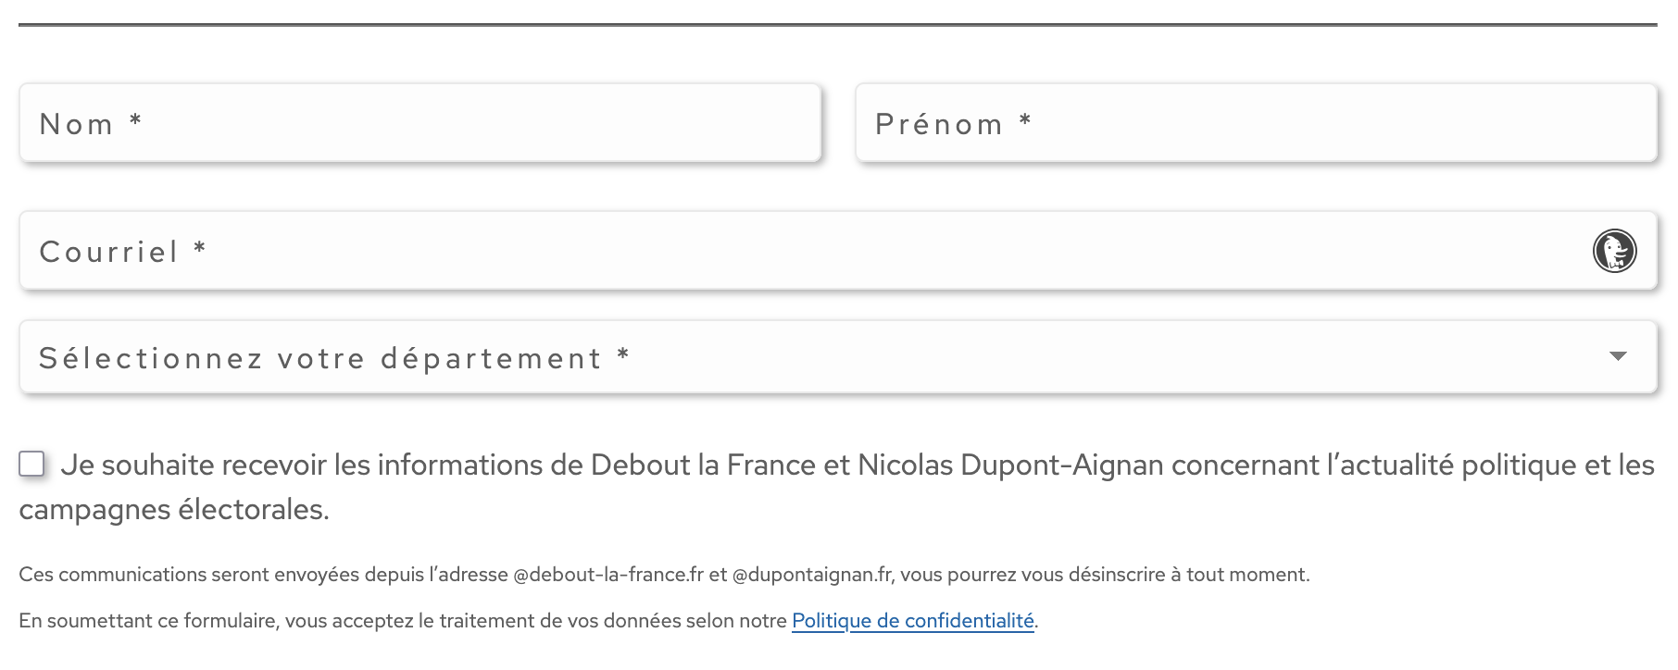Tick the newsletter consent checkbox

[x=32, y=464]
